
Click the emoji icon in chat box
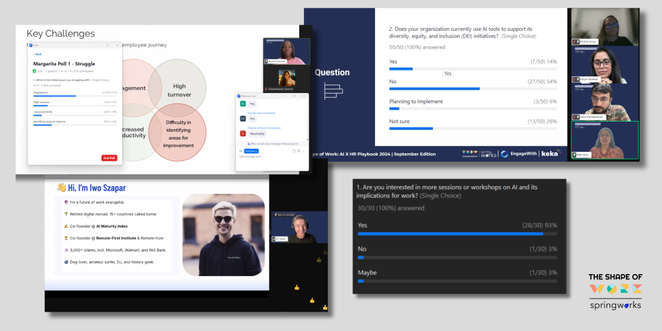[x=299, y=151]
